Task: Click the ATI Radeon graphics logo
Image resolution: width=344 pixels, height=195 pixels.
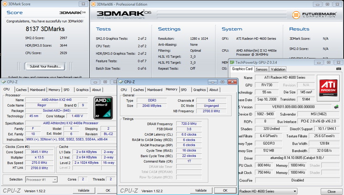Action: [x=328, y=88]
